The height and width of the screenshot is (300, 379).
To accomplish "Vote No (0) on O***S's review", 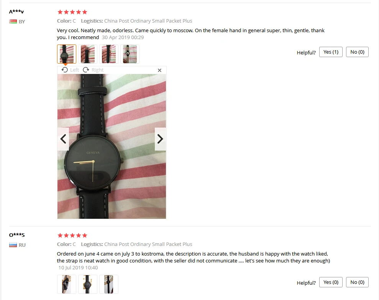I will tap(357, 282).
